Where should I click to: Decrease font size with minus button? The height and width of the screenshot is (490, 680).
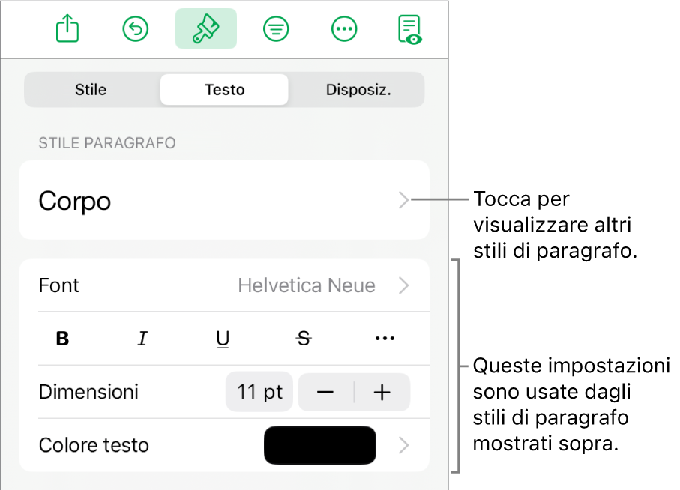[325, 392]
